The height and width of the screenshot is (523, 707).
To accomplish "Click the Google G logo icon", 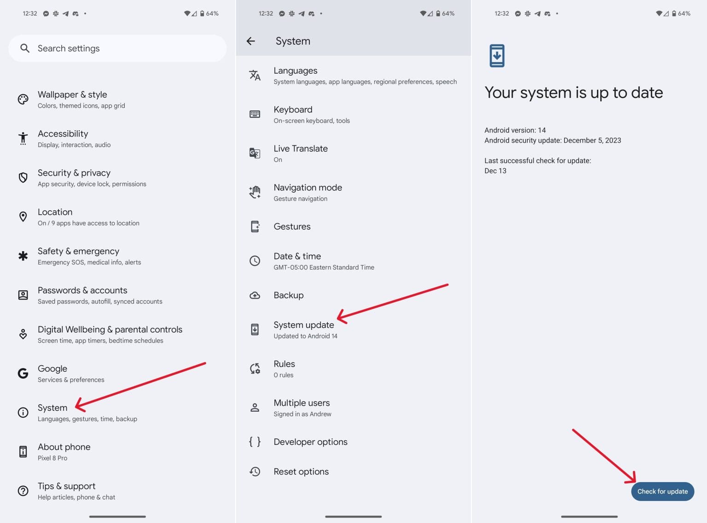I will [23, 374].
